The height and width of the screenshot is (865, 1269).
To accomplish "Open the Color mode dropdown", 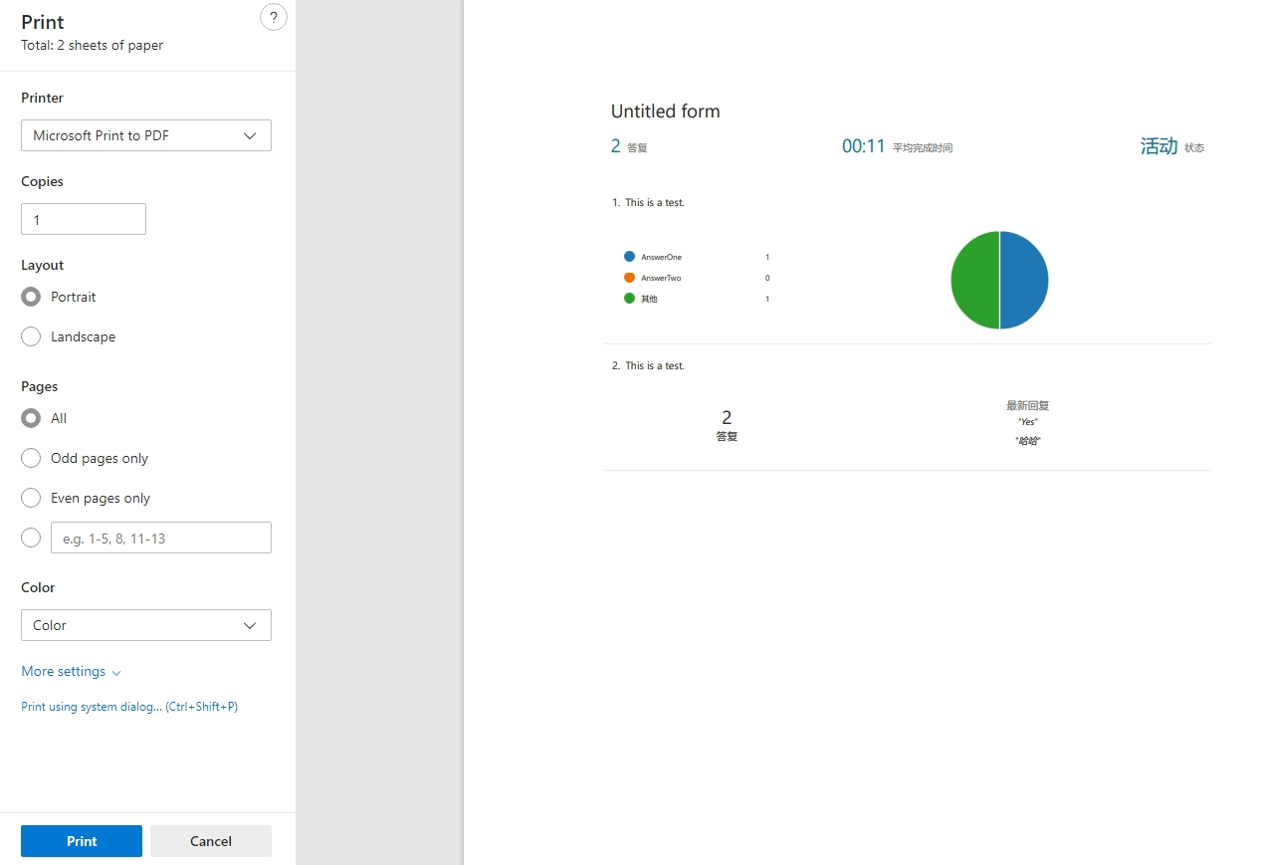I will pyautogui.click(x=146, y=625).
